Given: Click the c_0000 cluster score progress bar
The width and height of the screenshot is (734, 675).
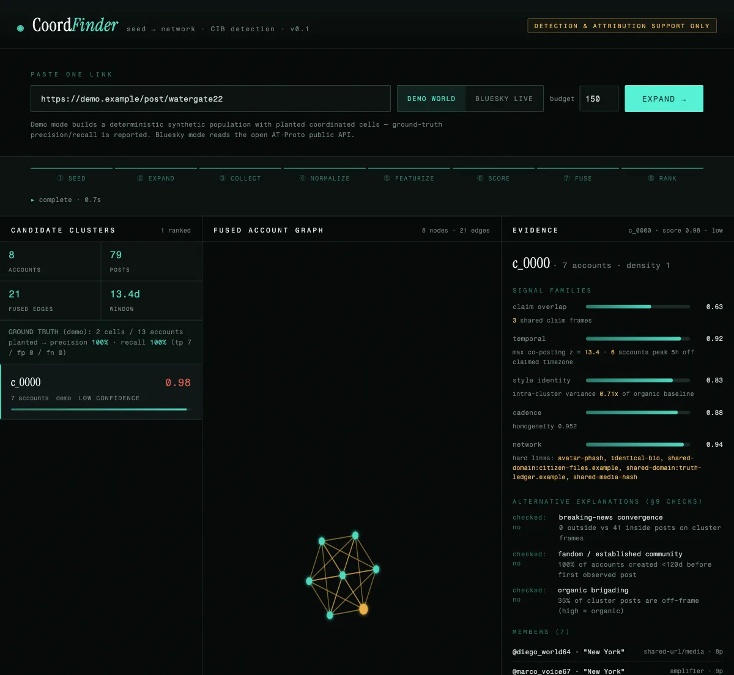Looking at the screenshot, I should click(x=101, y=409).
